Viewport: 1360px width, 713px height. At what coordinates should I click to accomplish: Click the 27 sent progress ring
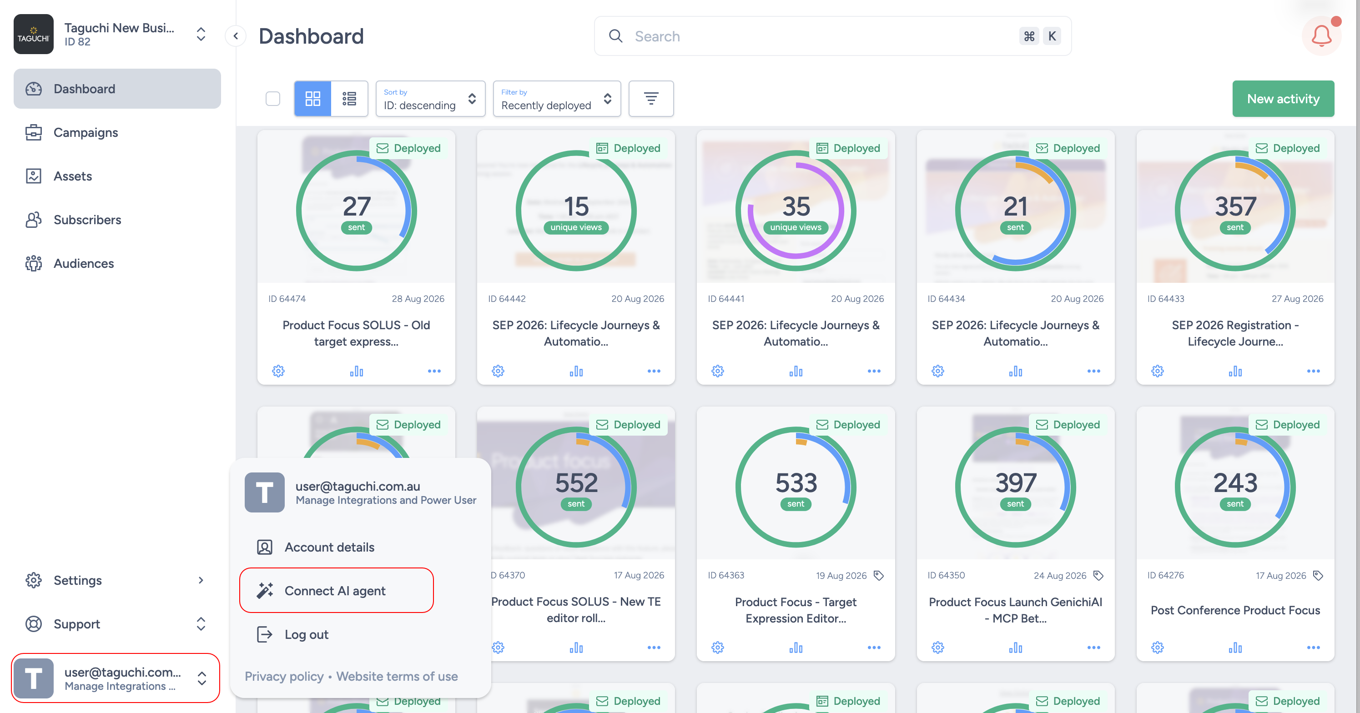(x=356, y=211)
